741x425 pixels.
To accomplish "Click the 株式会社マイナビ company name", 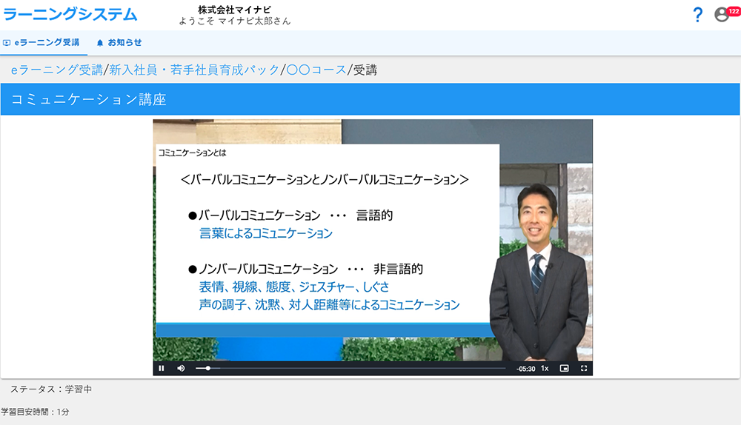I will tap(234, 10).
